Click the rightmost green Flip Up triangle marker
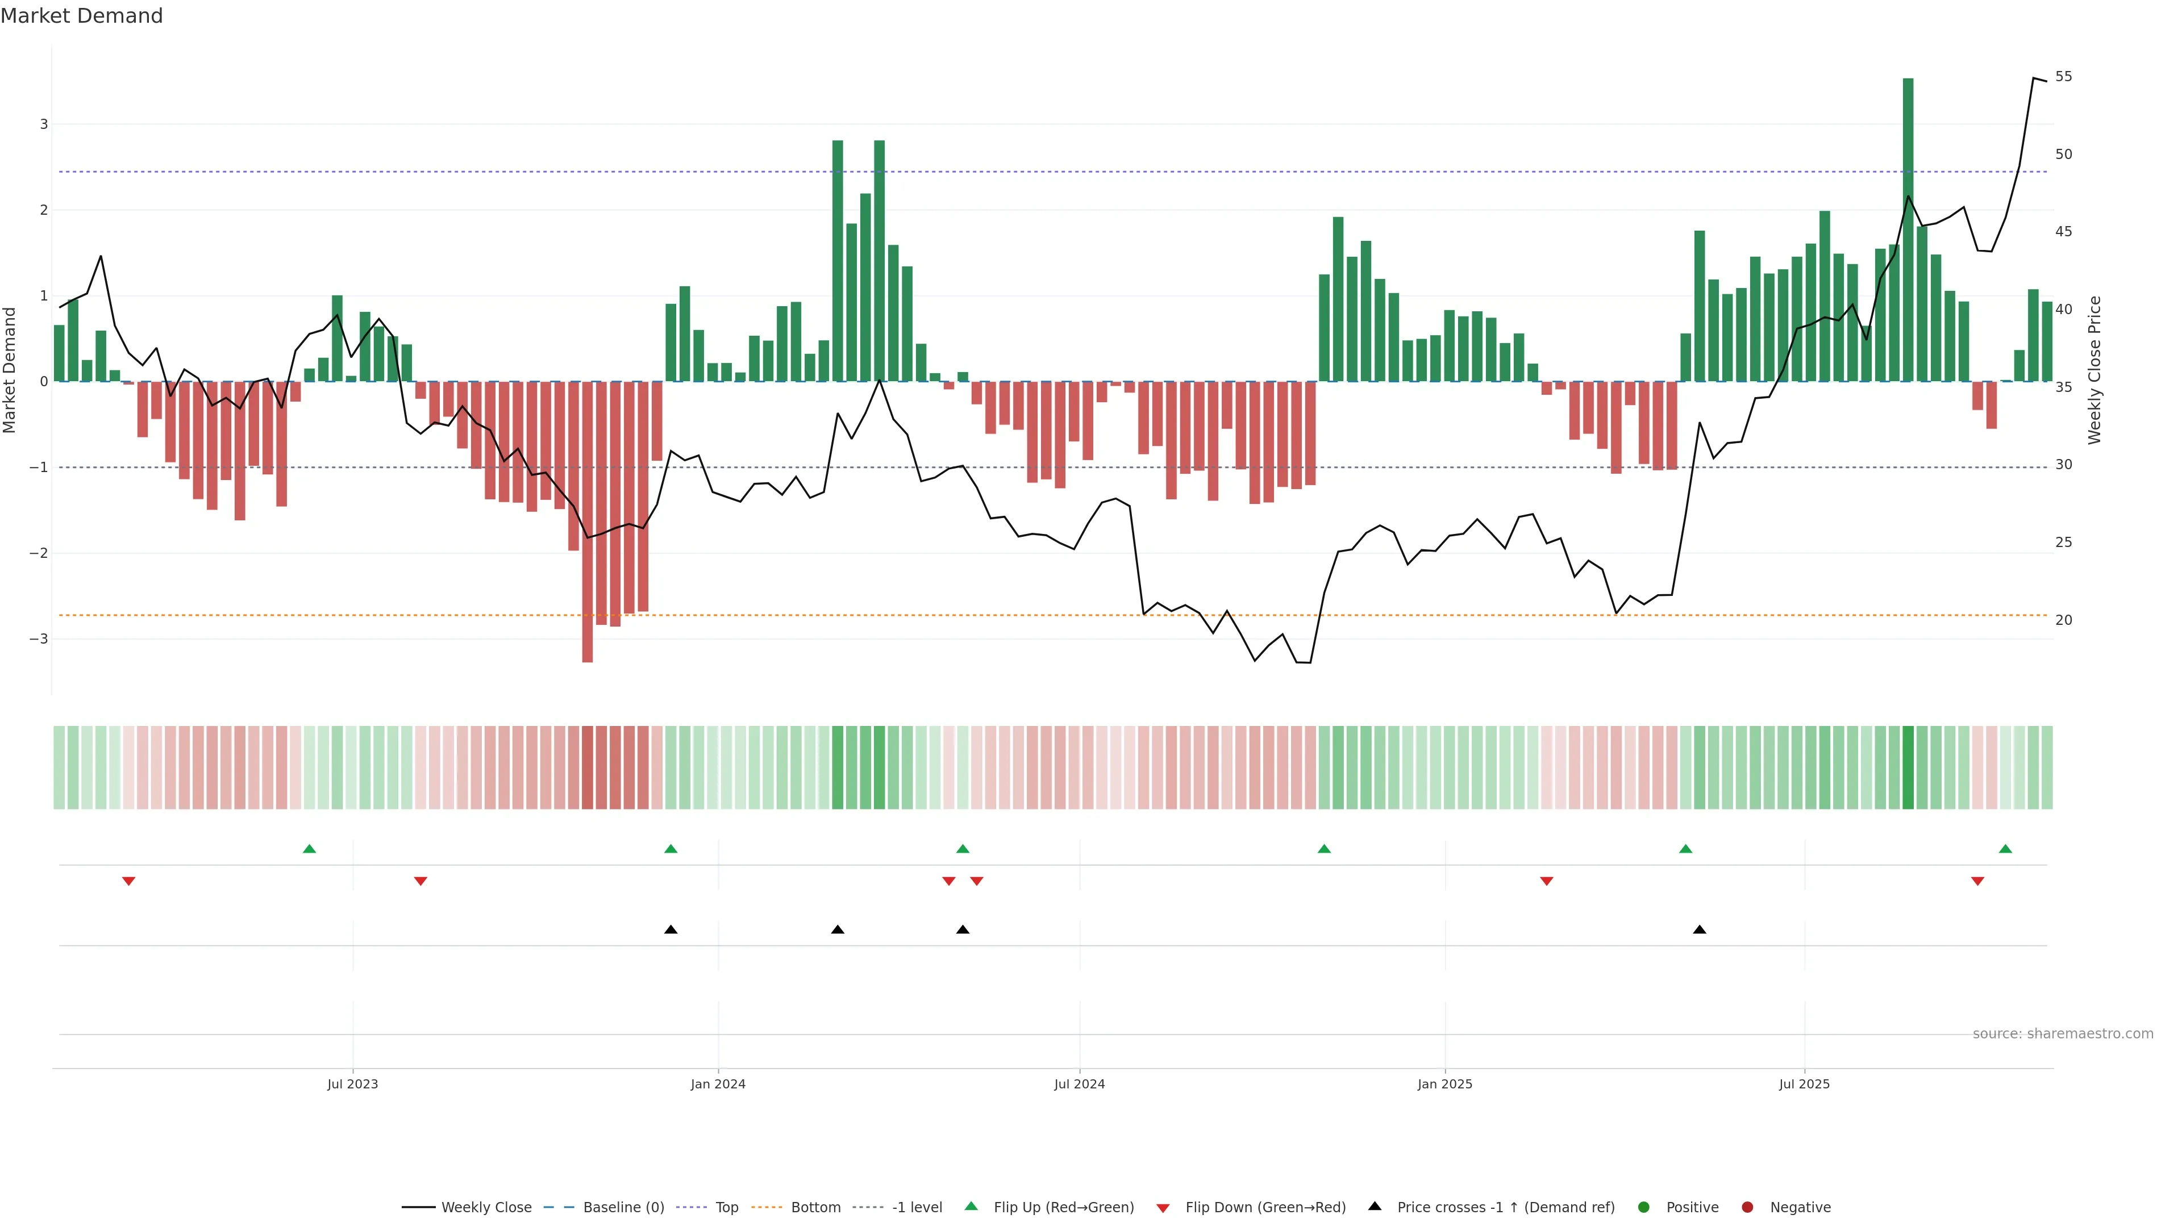2182x1227 pixels. click(x=2005, y=849)
